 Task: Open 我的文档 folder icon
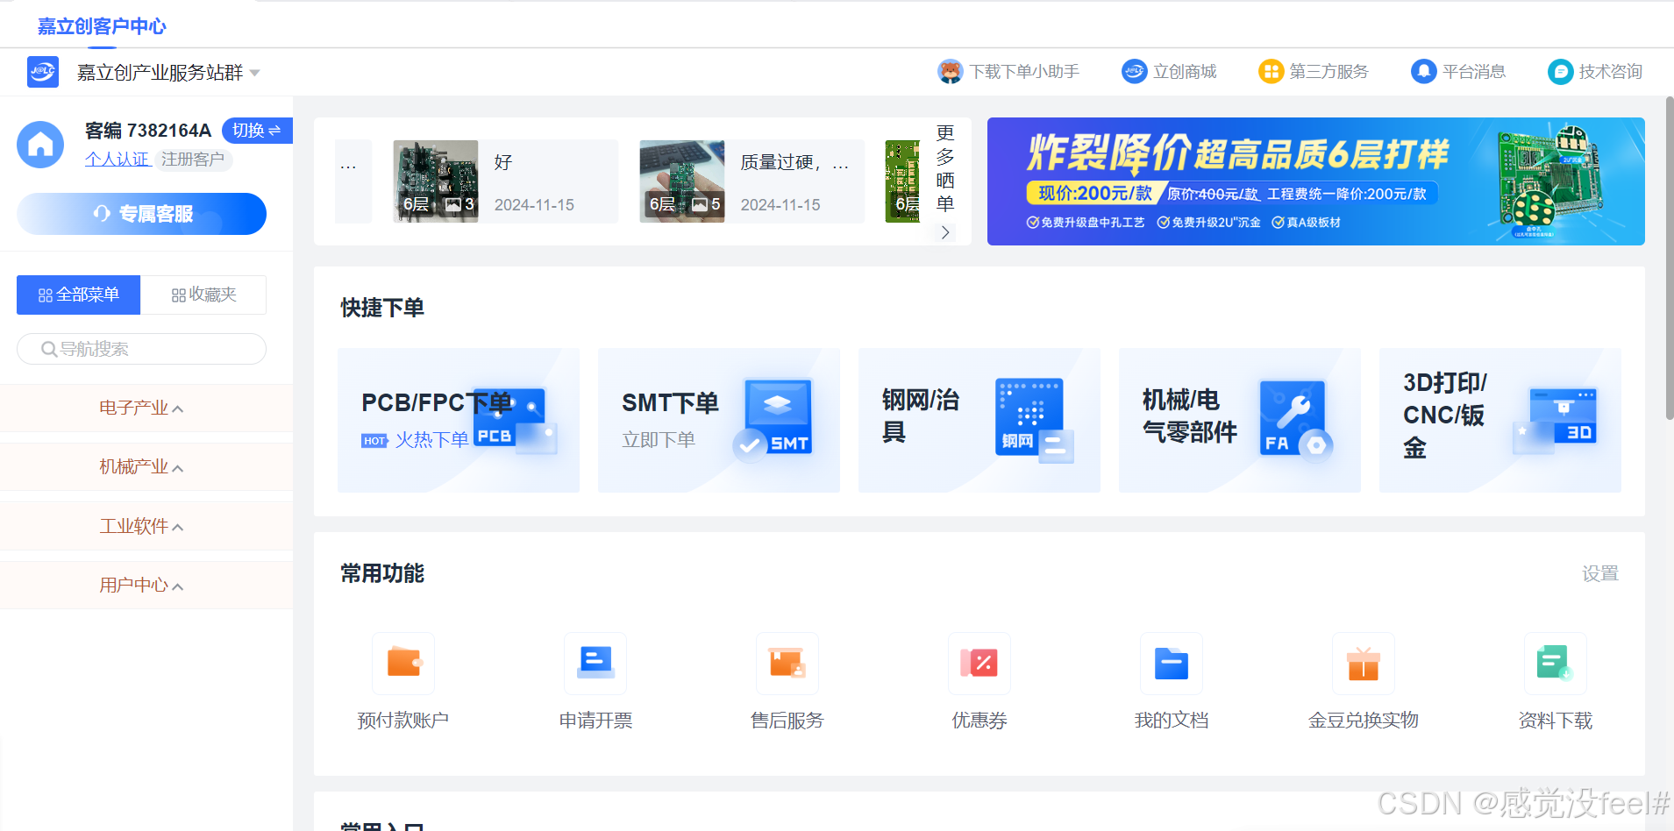1172,663
